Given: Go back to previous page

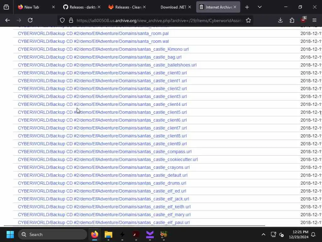Looking at the screenshot, I should click(8, 20).
